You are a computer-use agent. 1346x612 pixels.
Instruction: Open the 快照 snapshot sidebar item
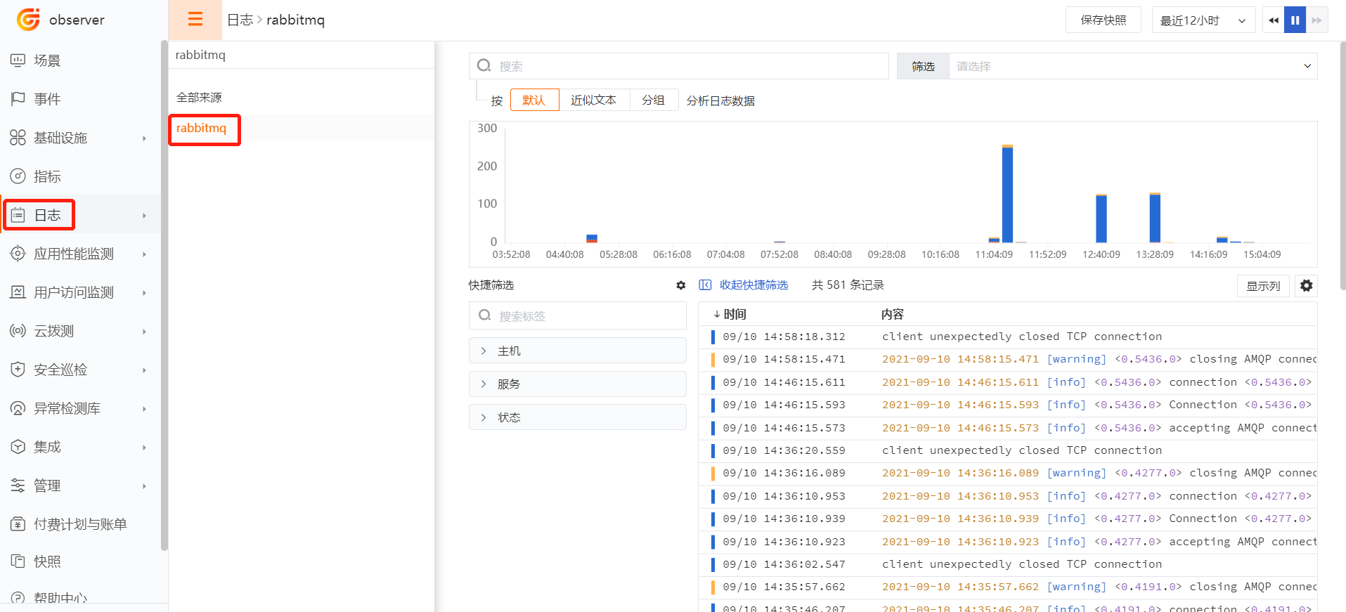46,561
